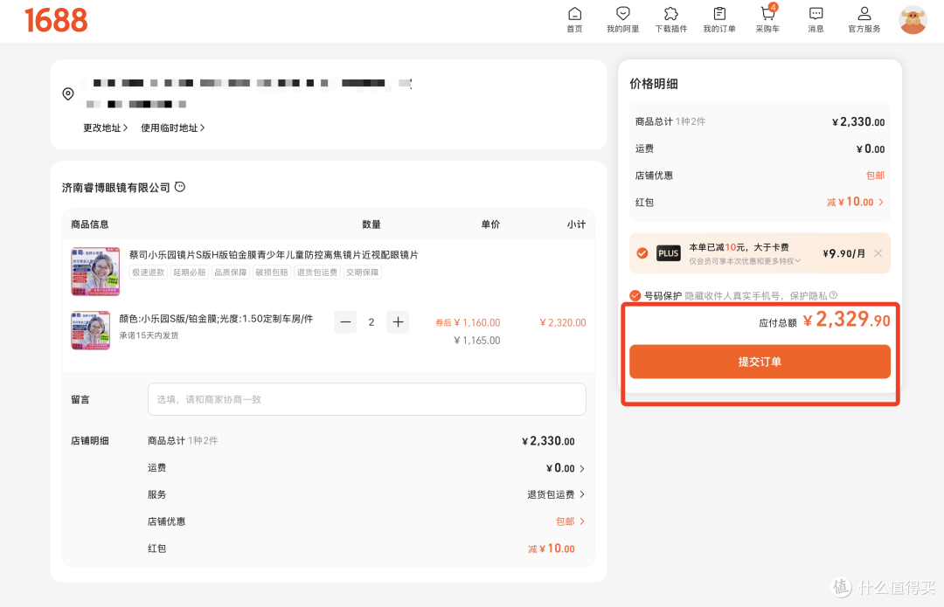Open 官方服务 in navigation bar
Screen dimensions: 944x607
pyautogui.click(x=864, y=20)
